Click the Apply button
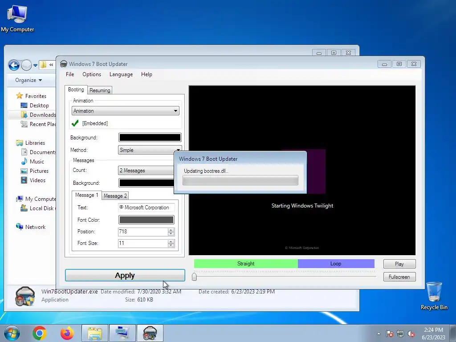Image resolution: width=456 pixels, height=342 pixels. [x=125, y=275]
